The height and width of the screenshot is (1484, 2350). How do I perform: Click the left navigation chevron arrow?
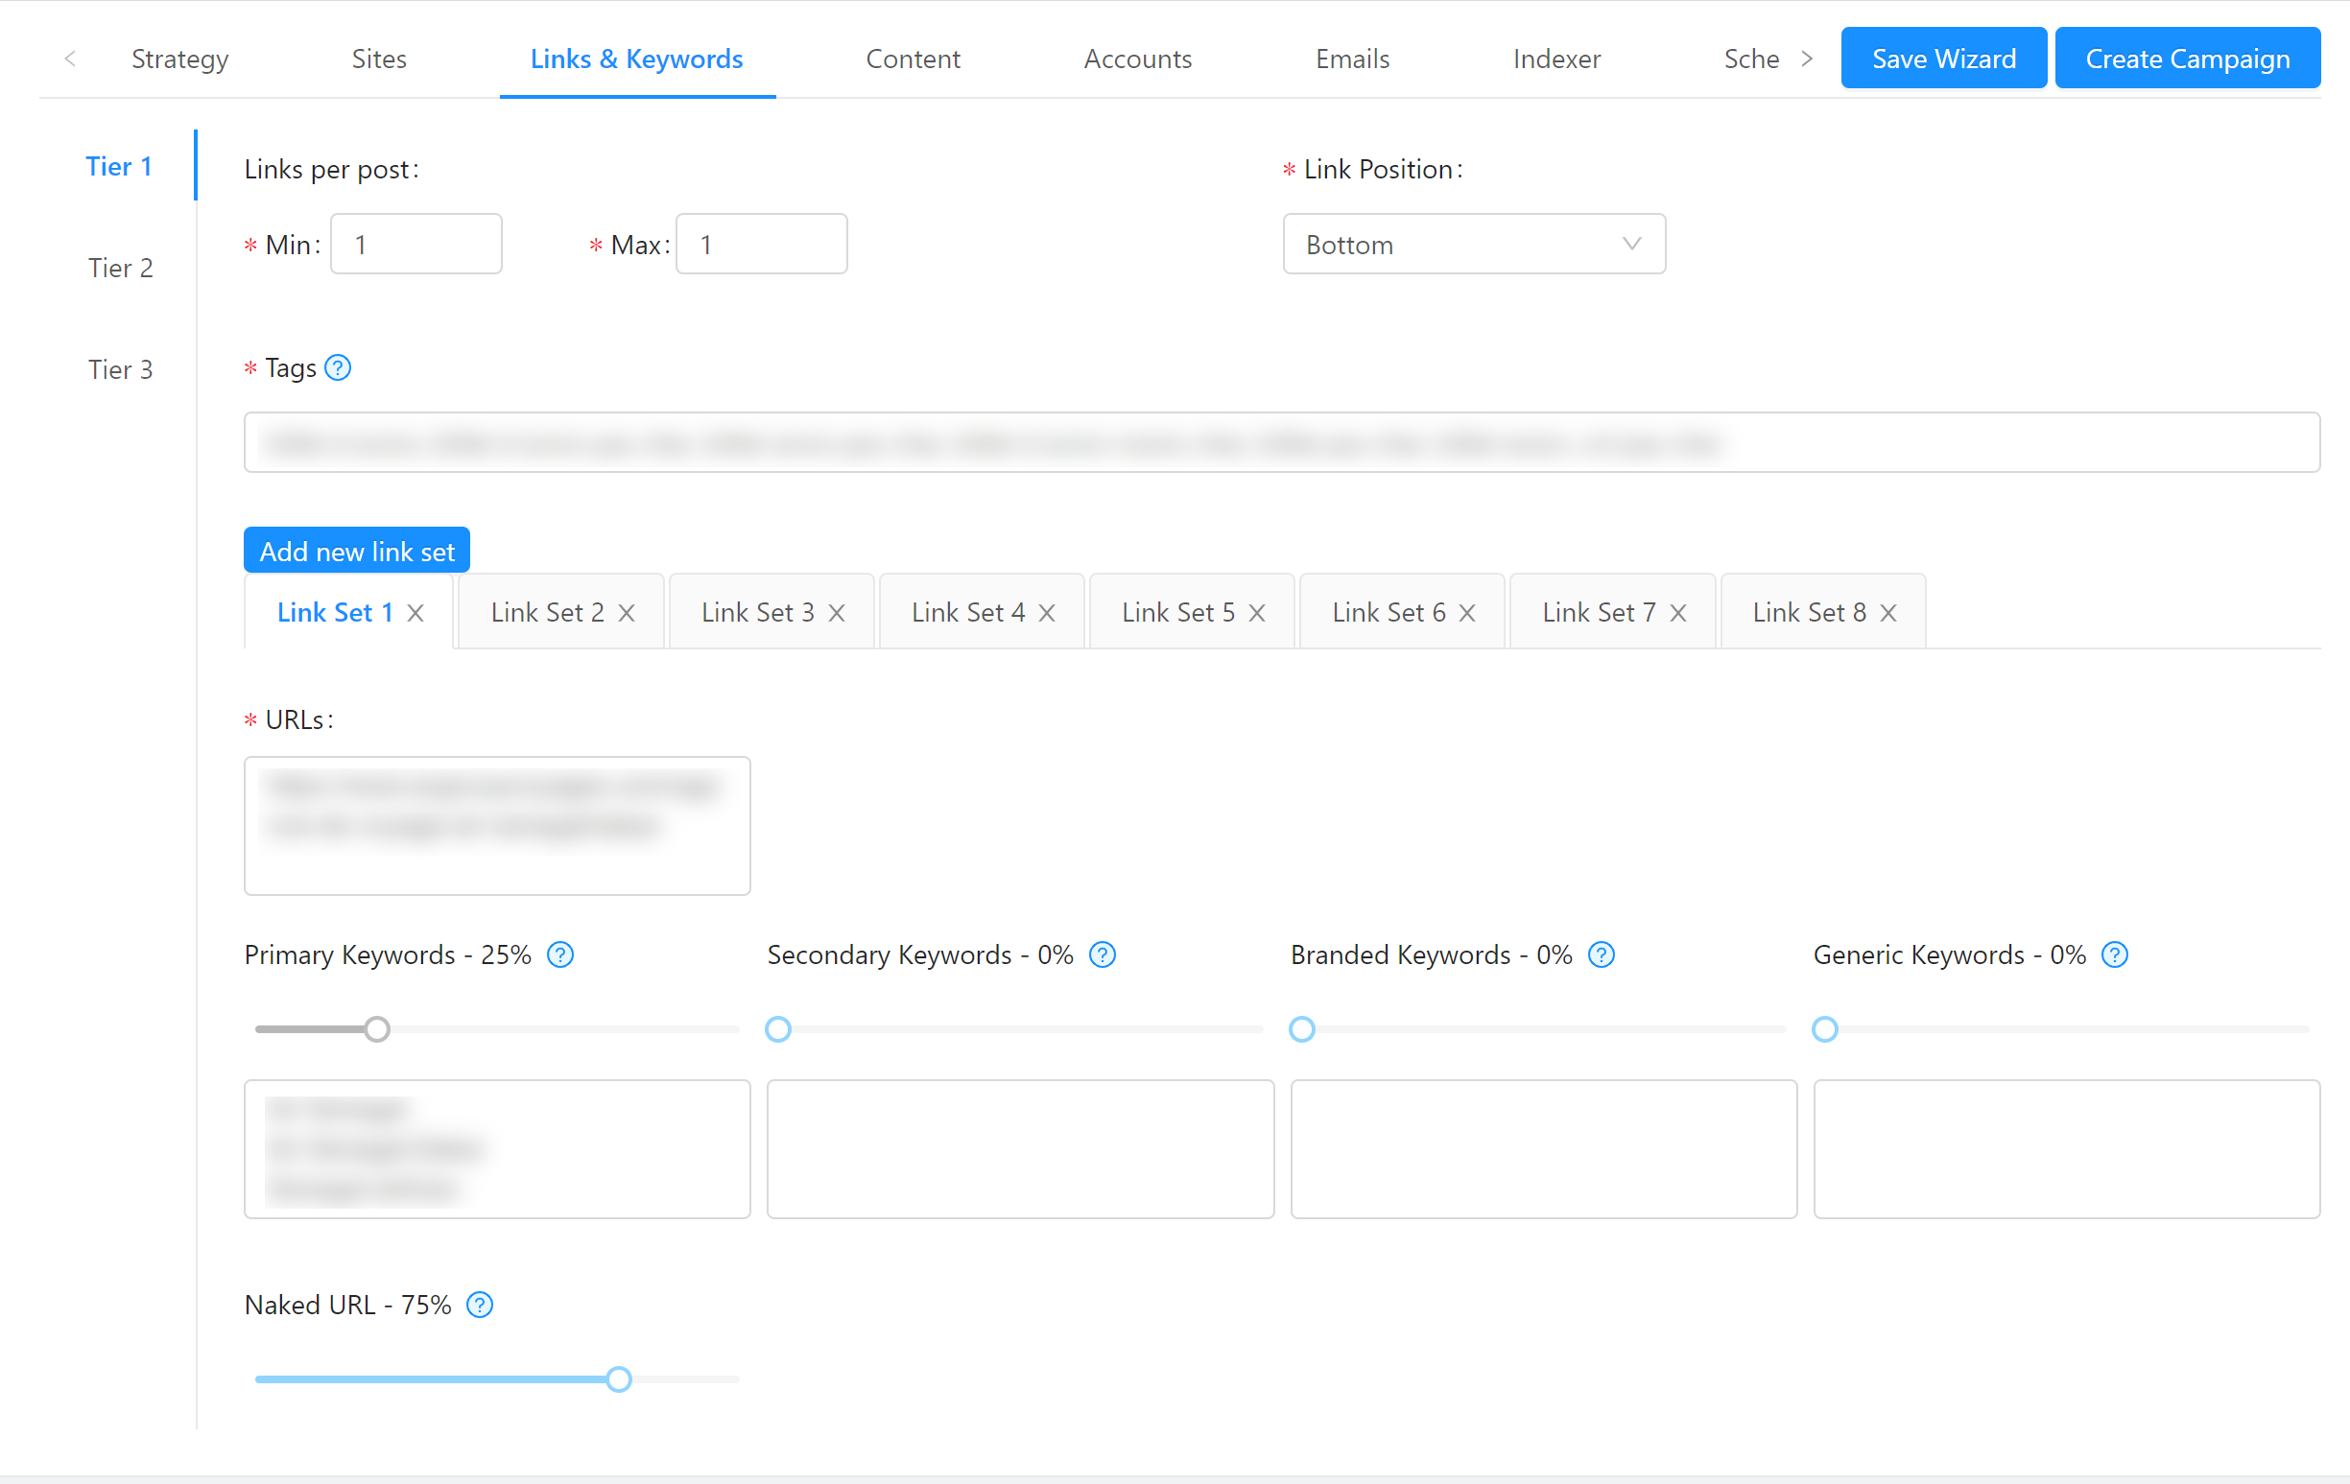[x=70, y=59]
